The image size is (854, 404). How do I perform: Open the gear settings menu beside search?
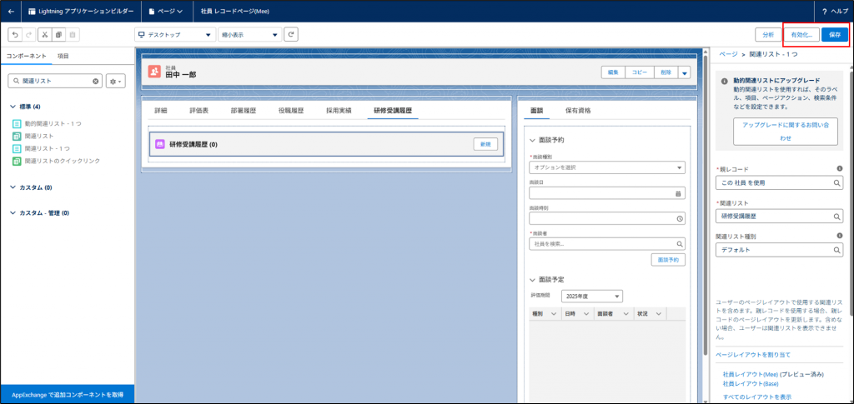pyautogui.click(x=116, y=81)
